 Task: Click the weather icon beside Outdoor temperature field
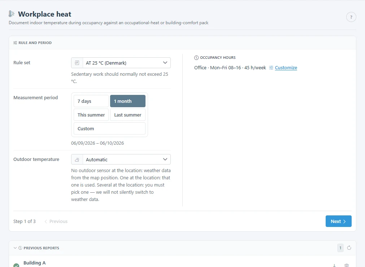77,159
